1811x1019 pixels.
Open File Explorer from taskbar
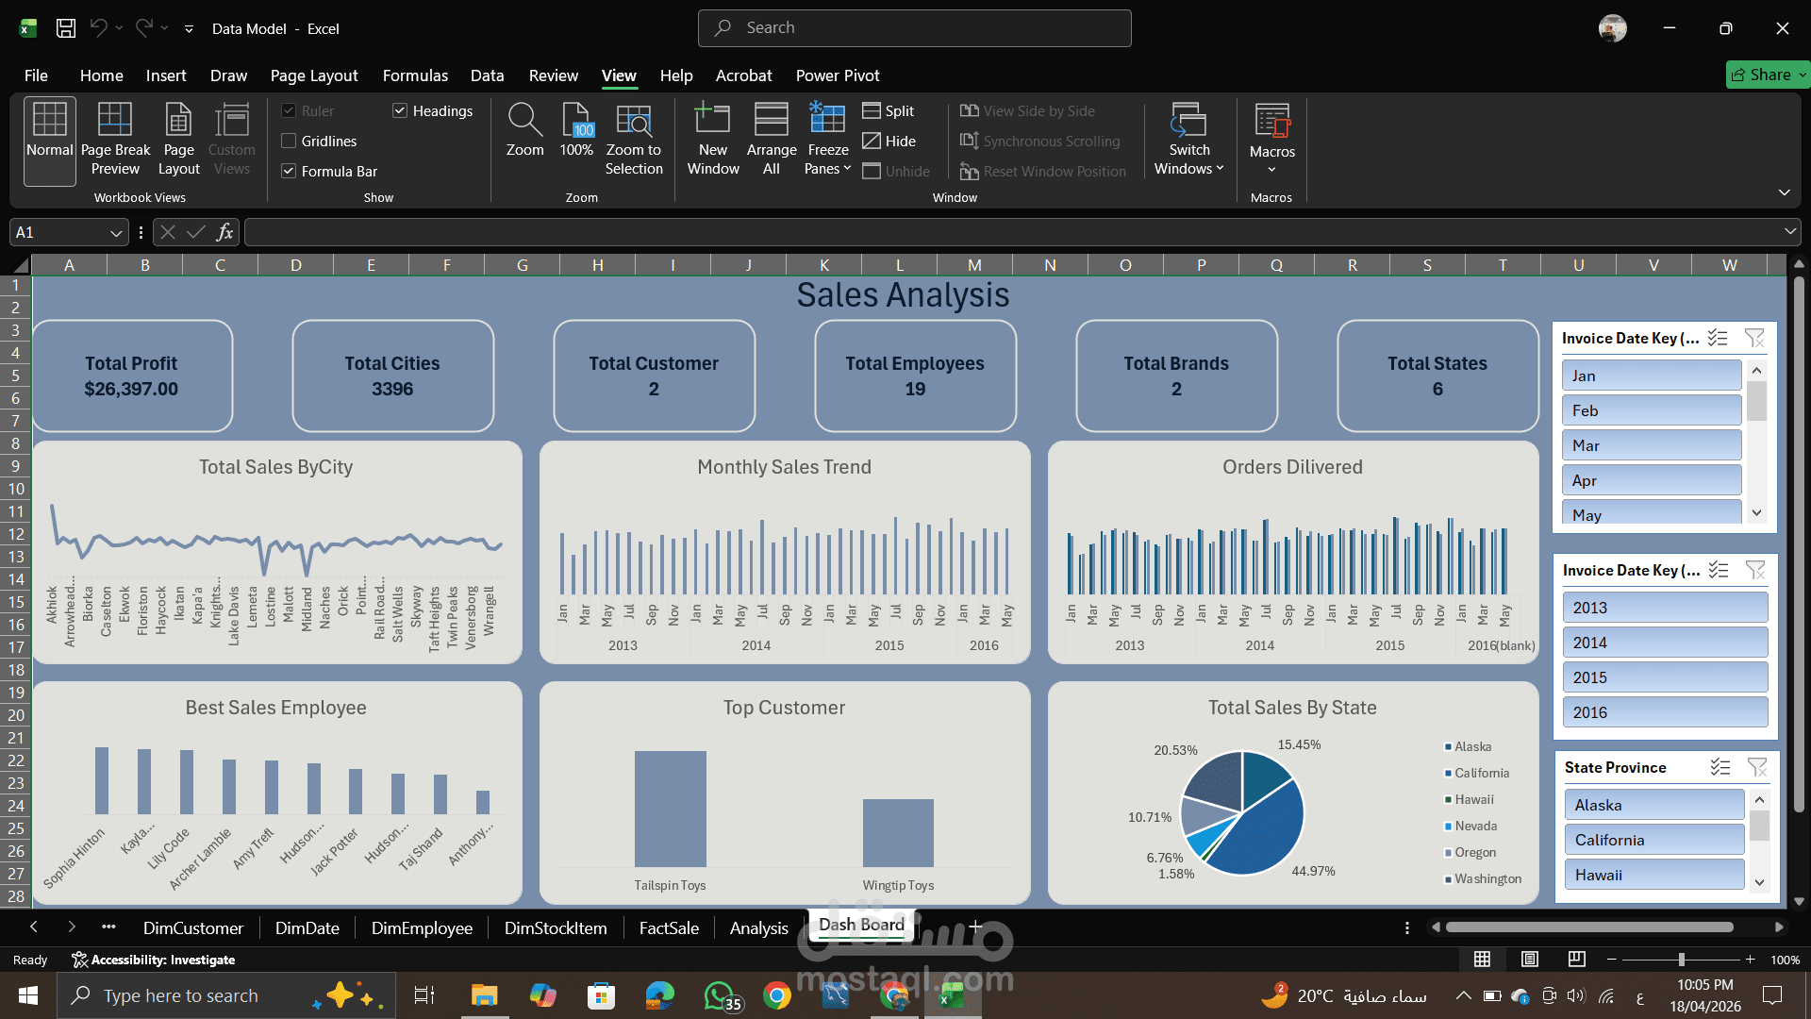[484, 995]
